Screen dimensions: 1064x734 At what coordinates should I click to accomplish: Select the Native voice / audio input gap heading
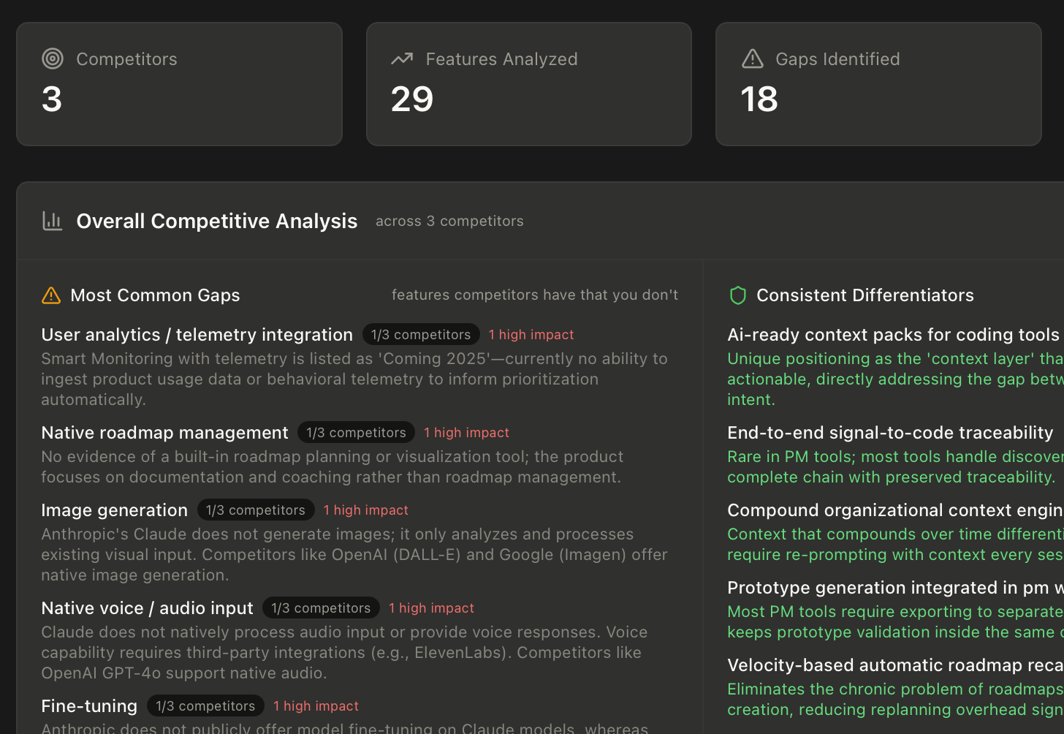[x=148, y=608]
